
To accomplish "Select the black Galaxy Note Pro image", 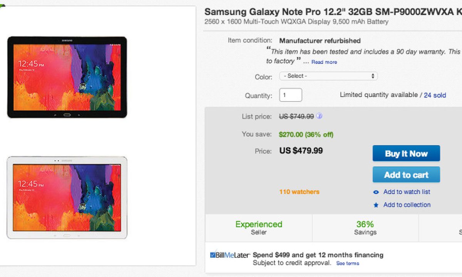I will click(x=67, y=77).
